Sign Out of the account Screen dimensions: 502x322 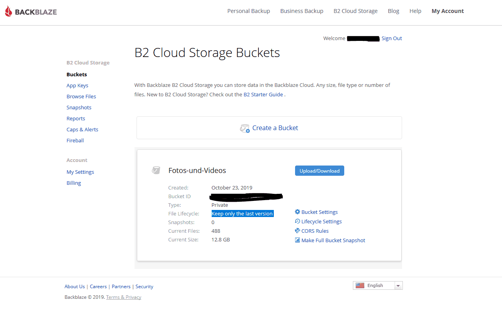(x=392, y=38)
